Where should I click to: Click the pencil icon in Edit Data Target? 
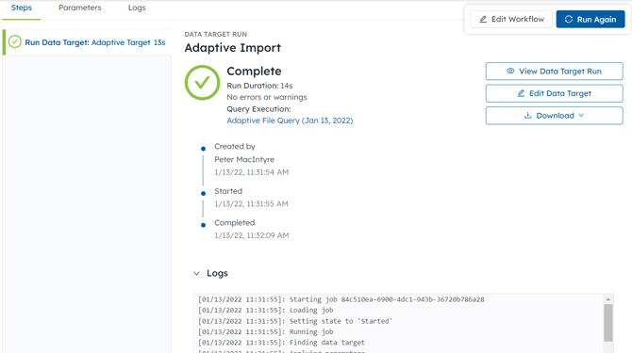coord(521,93)
